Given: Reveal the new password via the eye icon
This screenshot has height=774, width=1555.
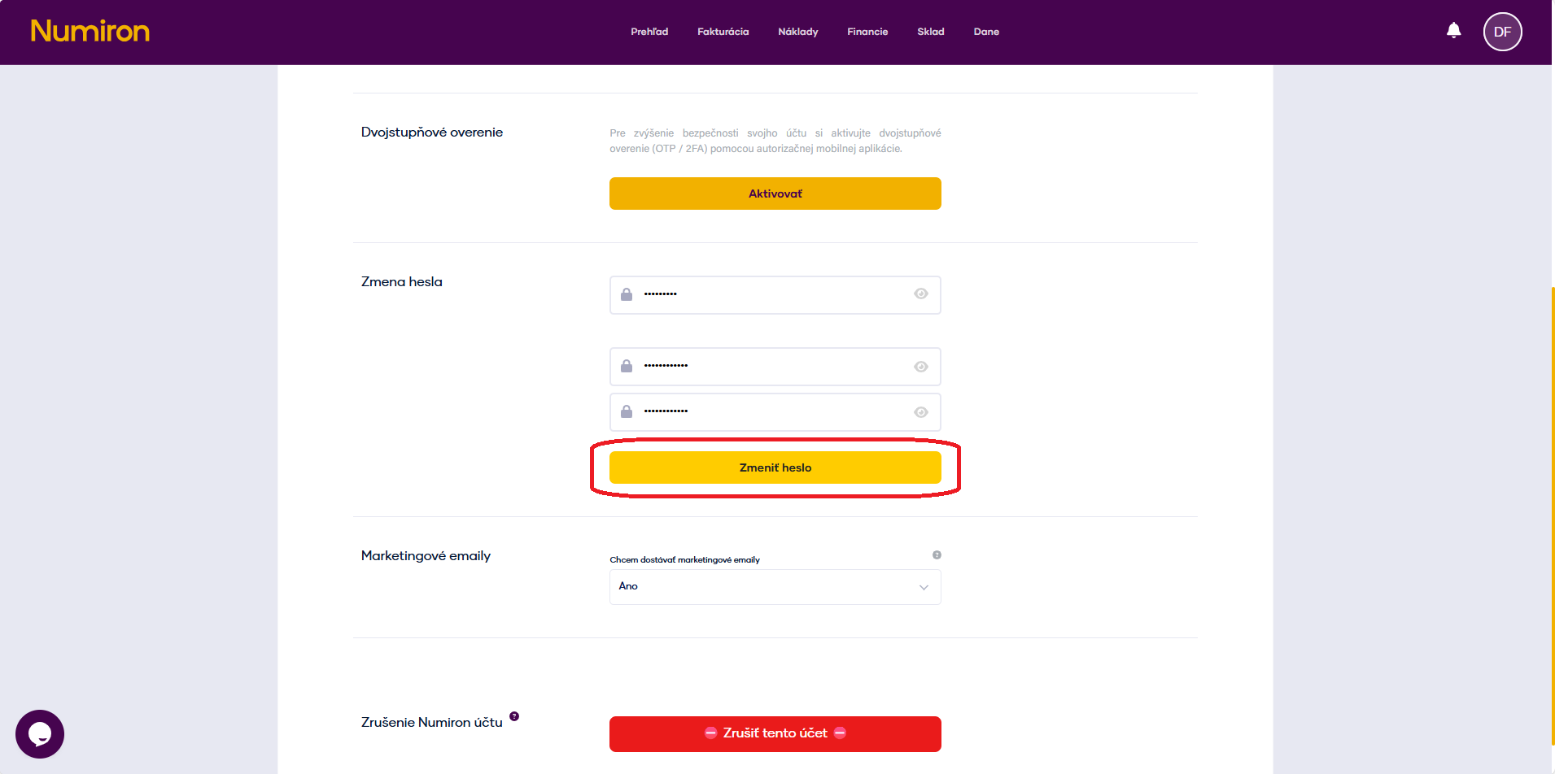Looking at the screenshot, I should pos(920,367).
